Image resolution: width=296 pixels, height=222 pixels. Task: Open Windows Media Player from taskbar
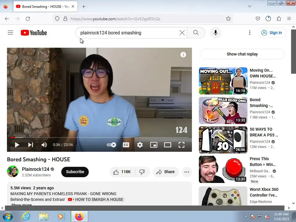61,217
